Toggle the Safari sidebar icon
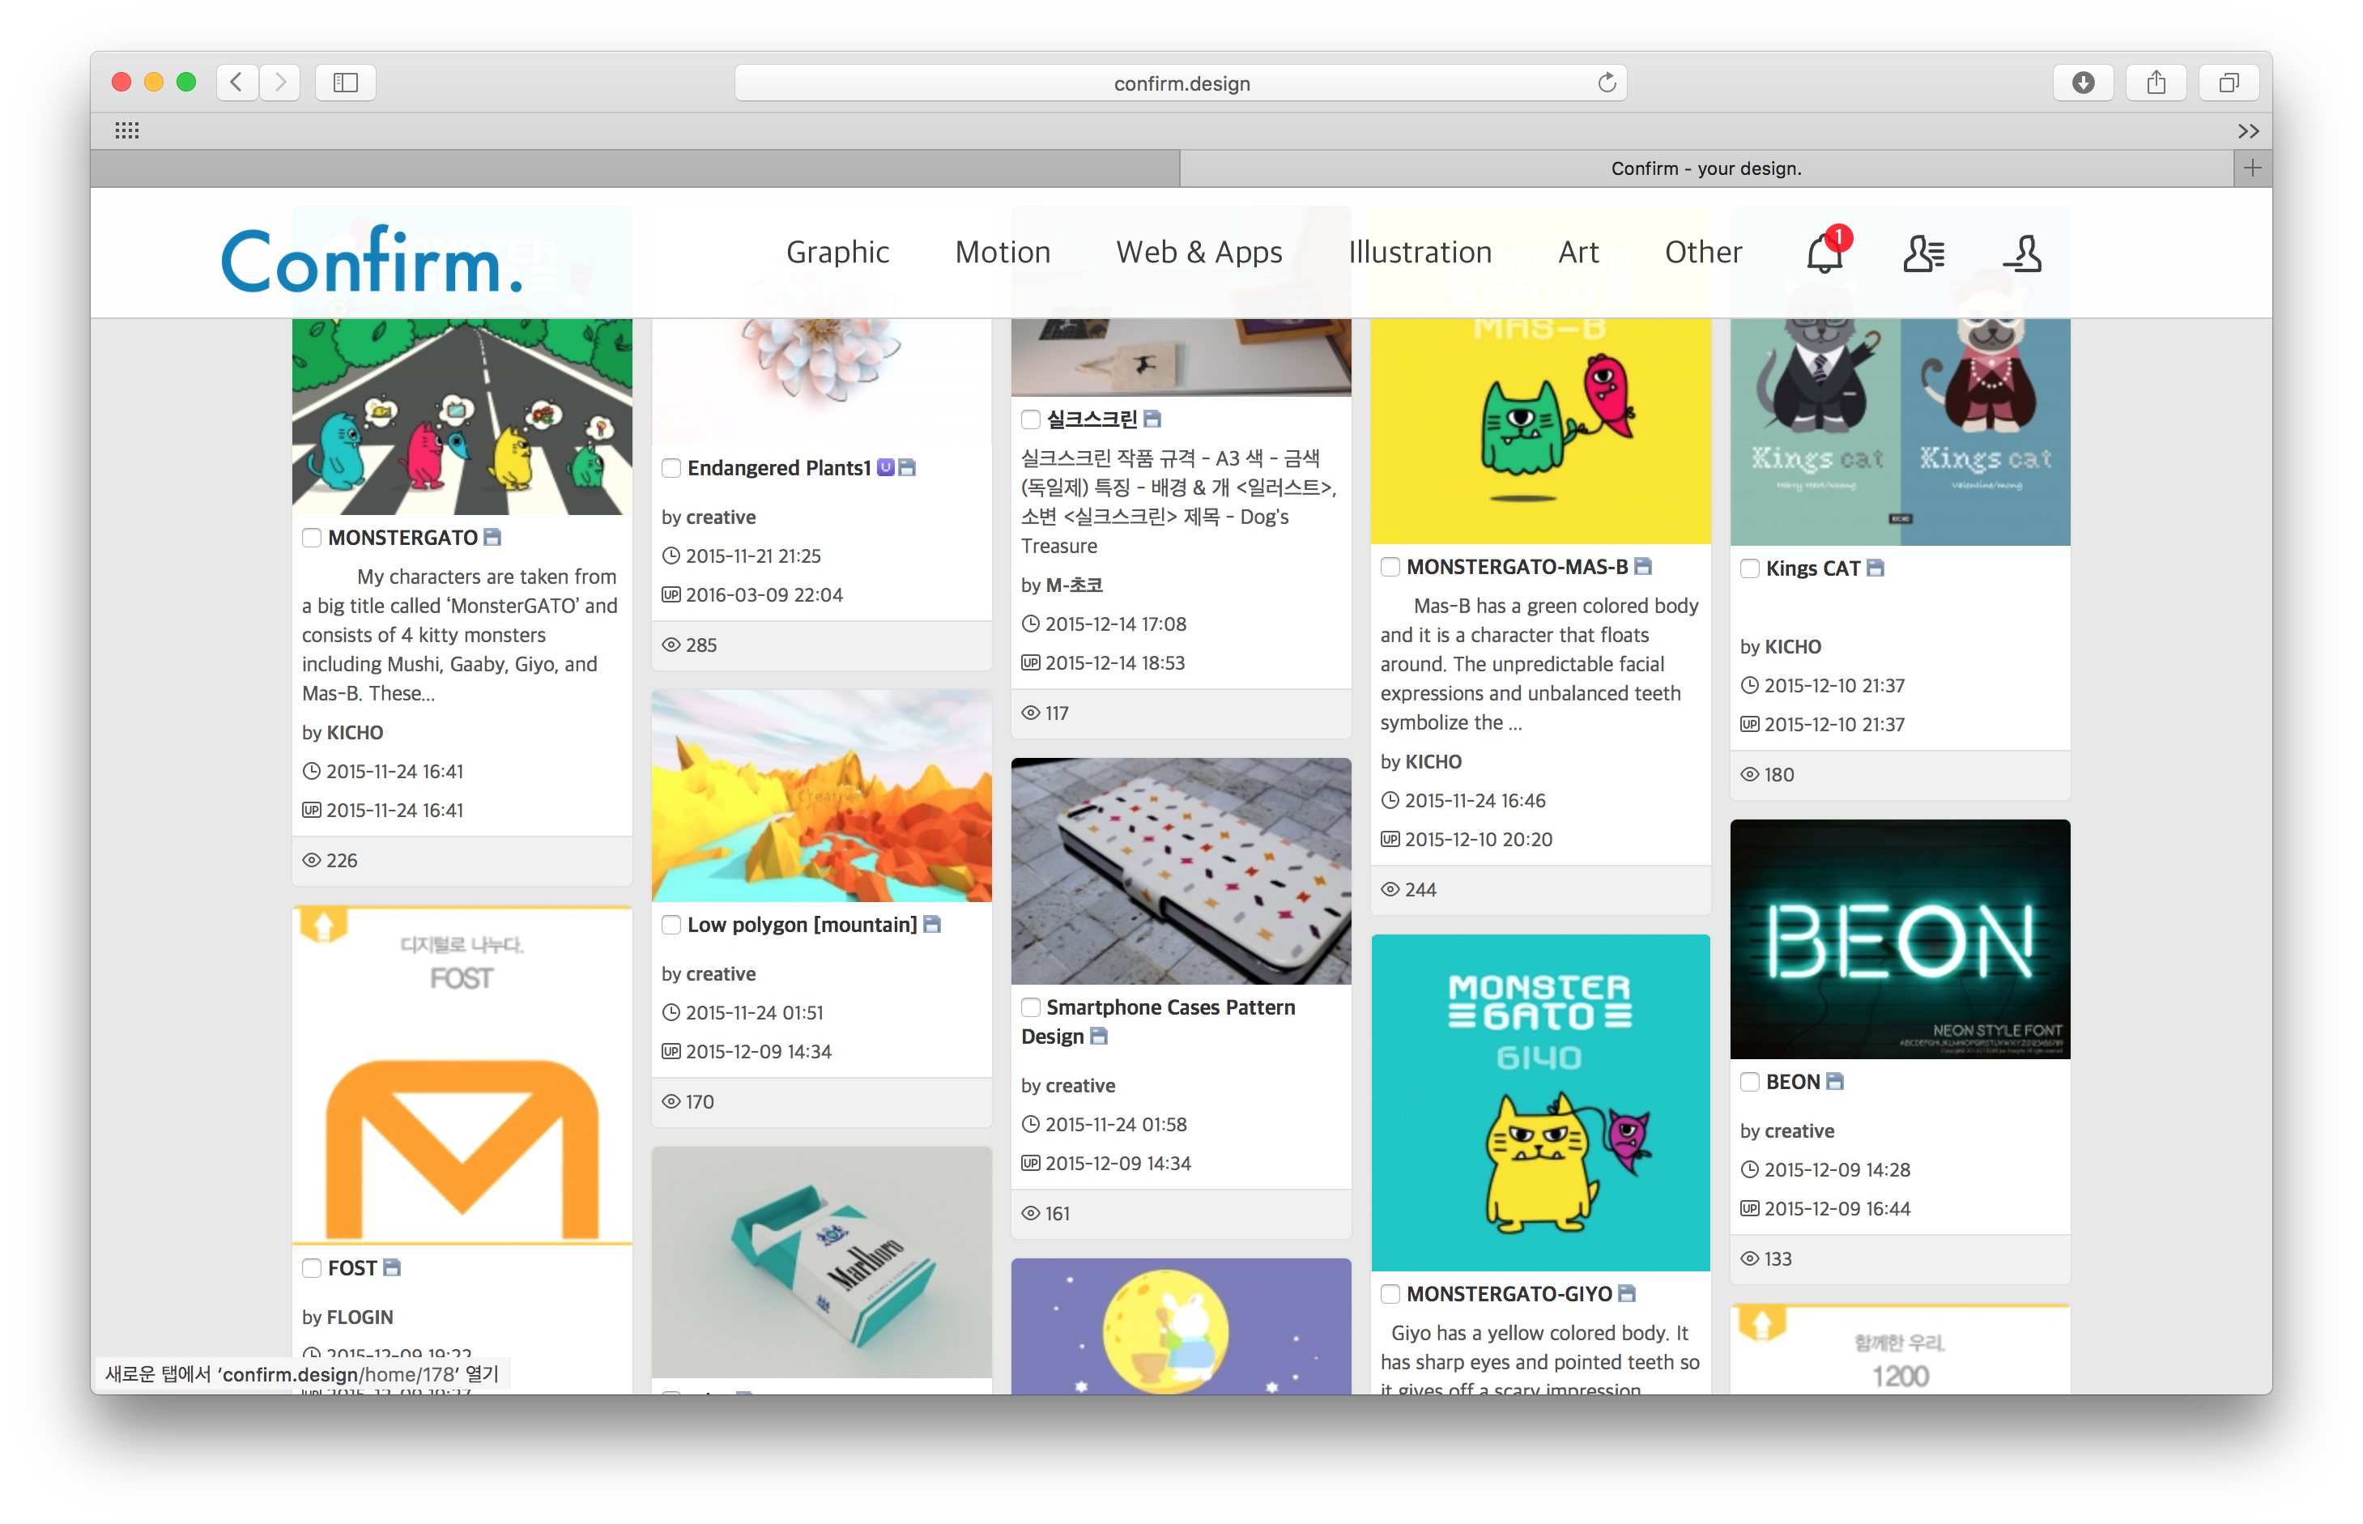This screenshot has width=2363, height=1524. [345, 83]
